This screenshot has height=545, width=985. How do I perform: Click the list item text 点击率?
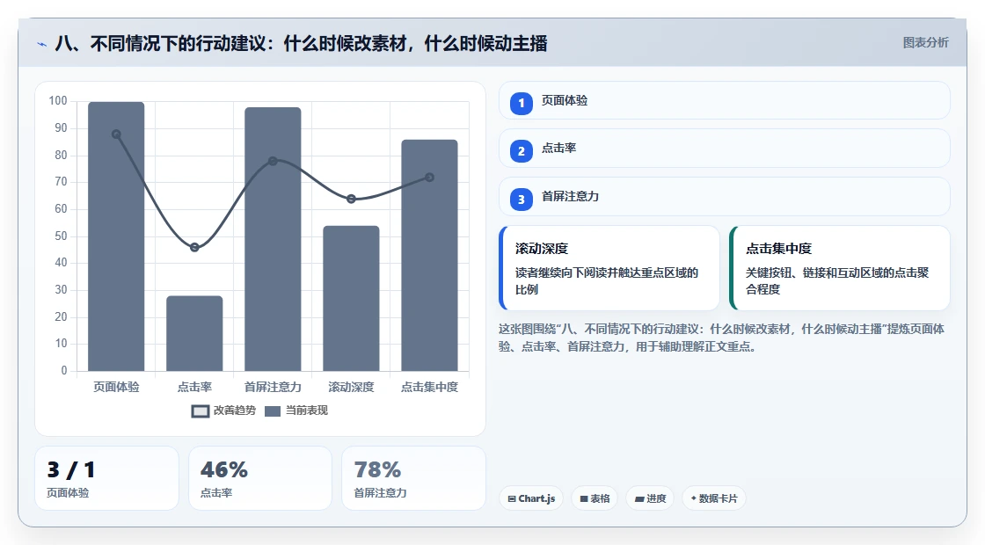[x=559, y=149]
